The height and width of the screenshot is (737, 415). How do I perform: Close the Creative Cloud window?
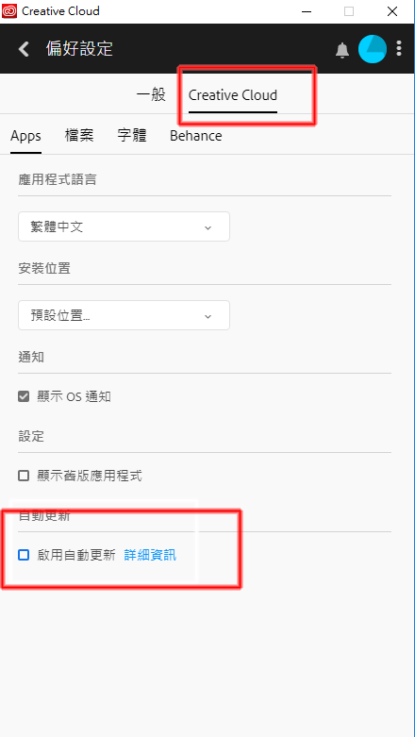(392, 11)
